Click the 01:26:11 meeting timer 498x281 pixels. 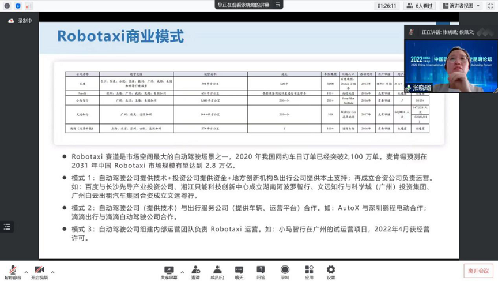pyautogui.click(x=387, y=6)
